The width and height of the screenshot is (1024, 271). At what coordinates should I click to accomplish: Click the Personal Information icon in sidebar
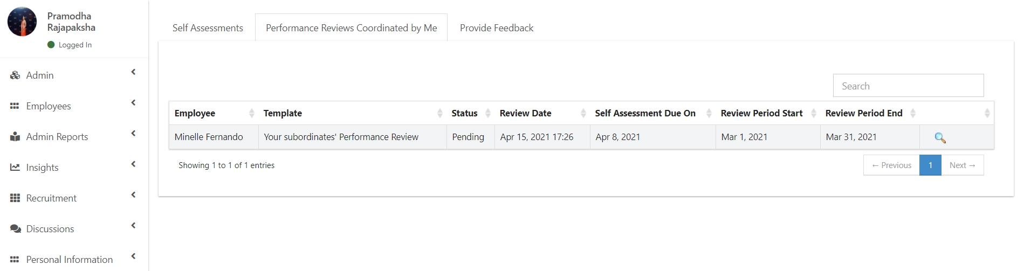[15, 260]
